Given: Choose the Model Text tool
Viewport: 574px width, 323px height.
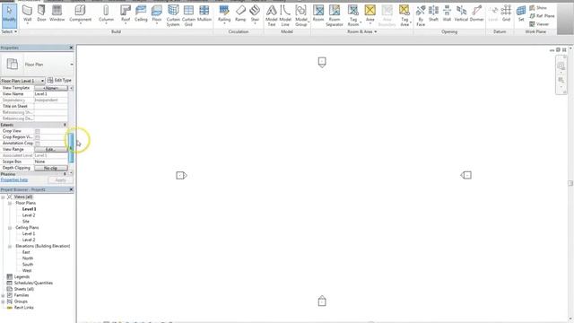Looking at the screenshot, I should 271,15.
